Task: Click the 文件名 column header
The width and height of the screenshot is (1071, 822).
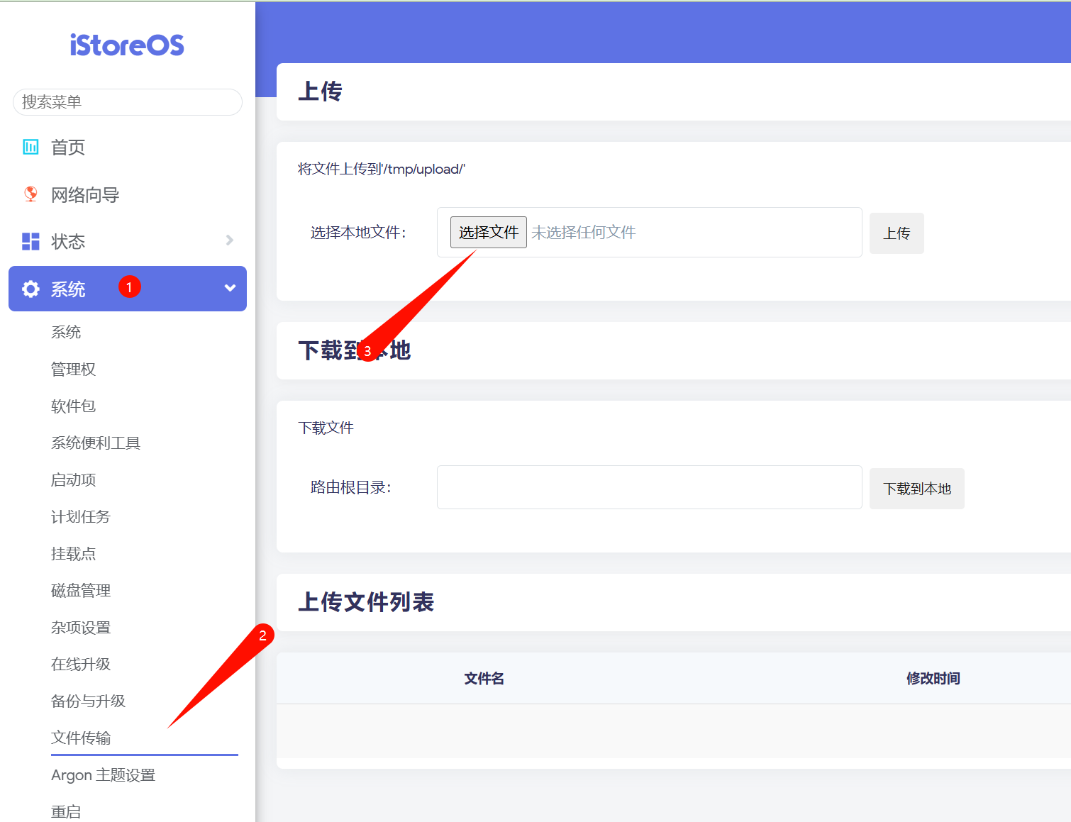Action: coord(484,679)
